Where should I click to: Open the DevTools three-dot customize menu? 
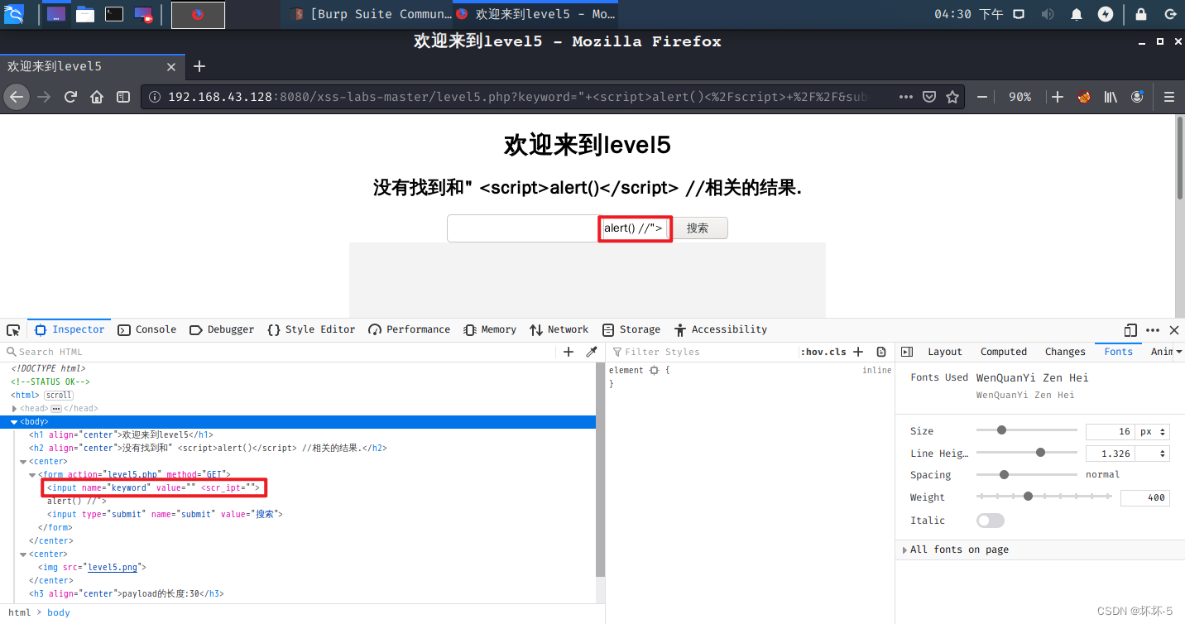[x=1153, y=329]
